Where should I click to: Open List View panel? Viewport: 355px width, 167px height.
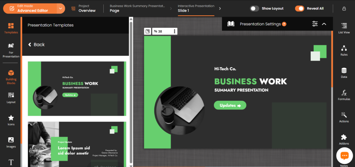pos(344,28)
